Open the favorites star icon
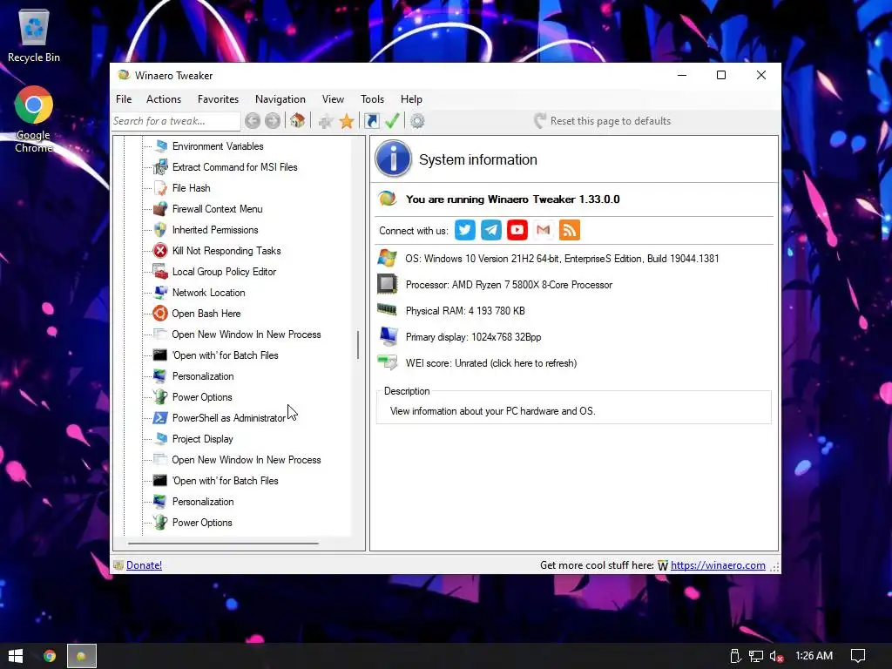 (347, 120)
